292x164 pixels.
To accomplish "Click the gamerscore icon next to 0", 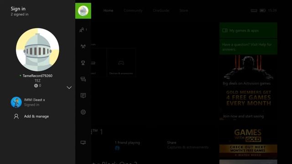I will click(36, 86).
